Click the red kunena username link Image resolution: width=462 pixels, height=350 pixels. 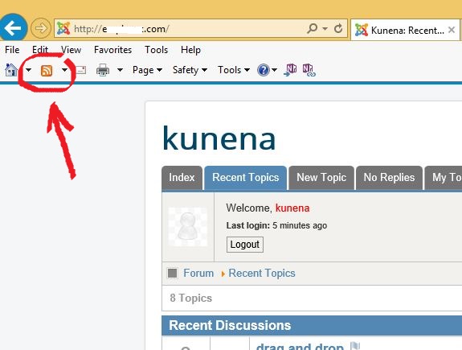coord(292,208)
